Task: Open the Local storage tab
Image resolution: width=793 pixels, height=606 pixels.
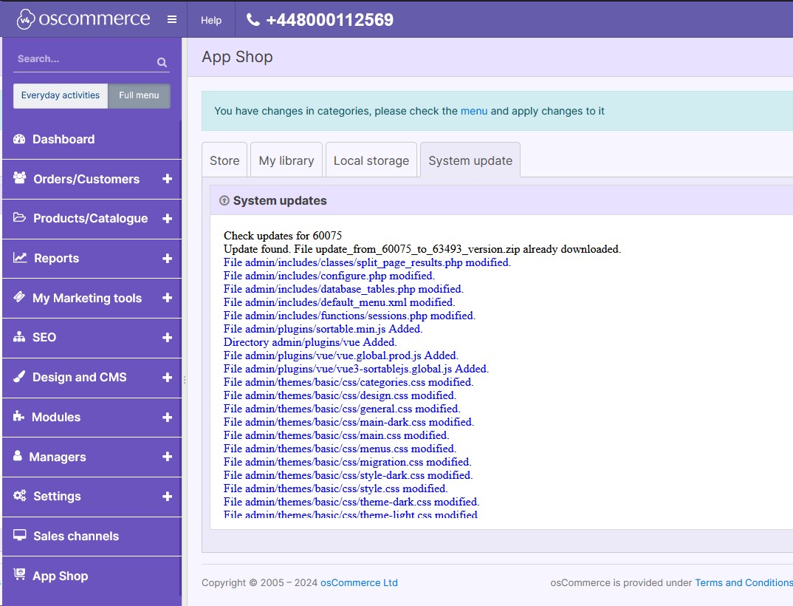Action: click(371, 160)
